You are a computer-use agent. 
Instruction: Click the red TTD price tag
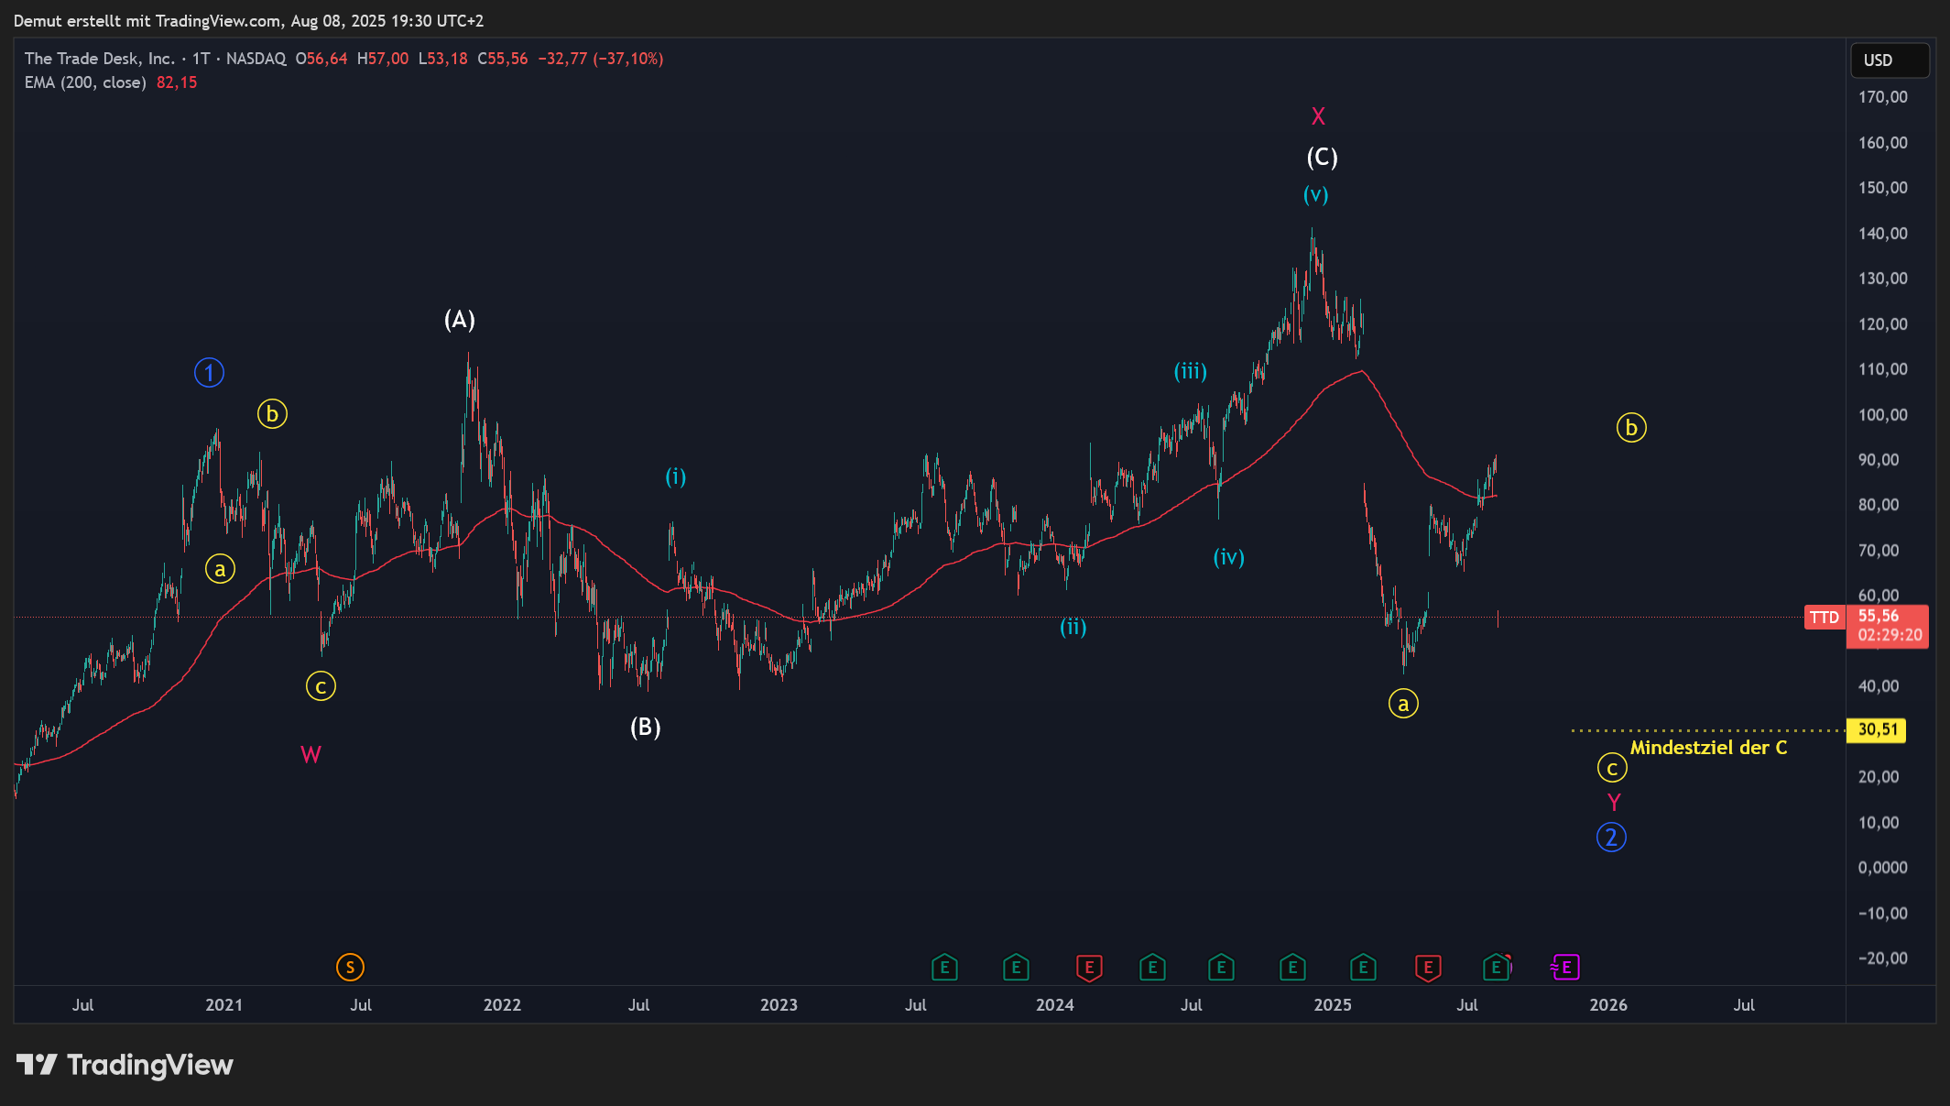point(1824,618)
